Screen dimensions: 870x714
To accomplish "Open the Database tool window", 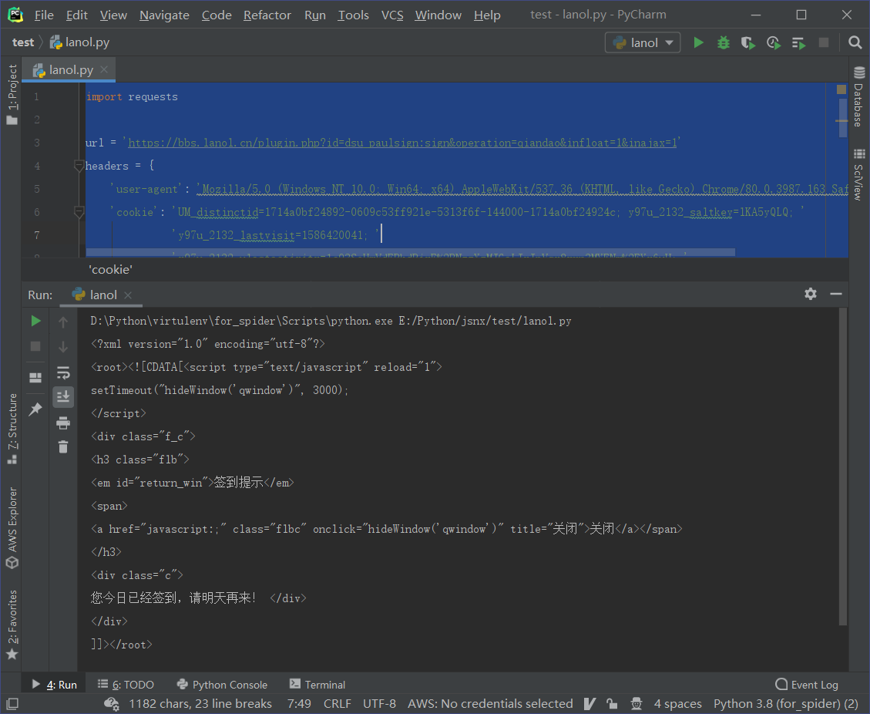I will pyautogui.click(x=859, y=96).
